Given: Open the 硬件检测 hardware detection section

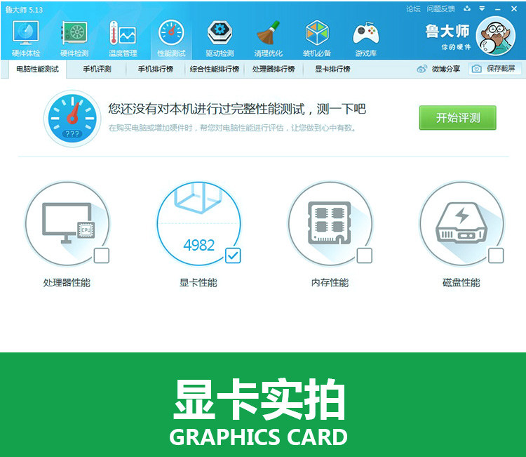Looking at the screenshot, I should [74, 38].
